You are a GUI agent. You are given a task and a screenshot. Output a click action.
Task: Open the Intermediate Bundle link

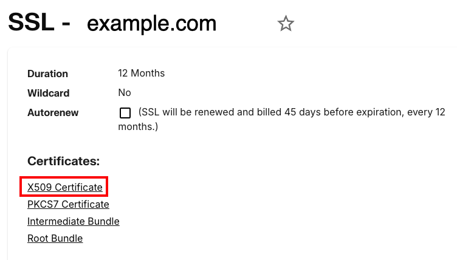click(x=73, y=221)
